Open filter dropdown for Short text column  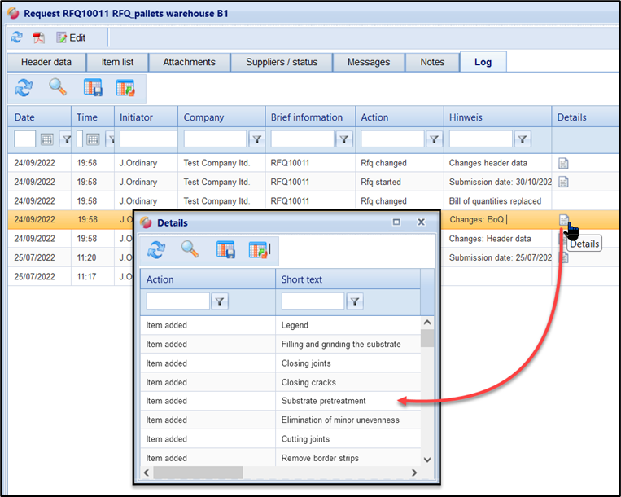(x=354, y=301)
